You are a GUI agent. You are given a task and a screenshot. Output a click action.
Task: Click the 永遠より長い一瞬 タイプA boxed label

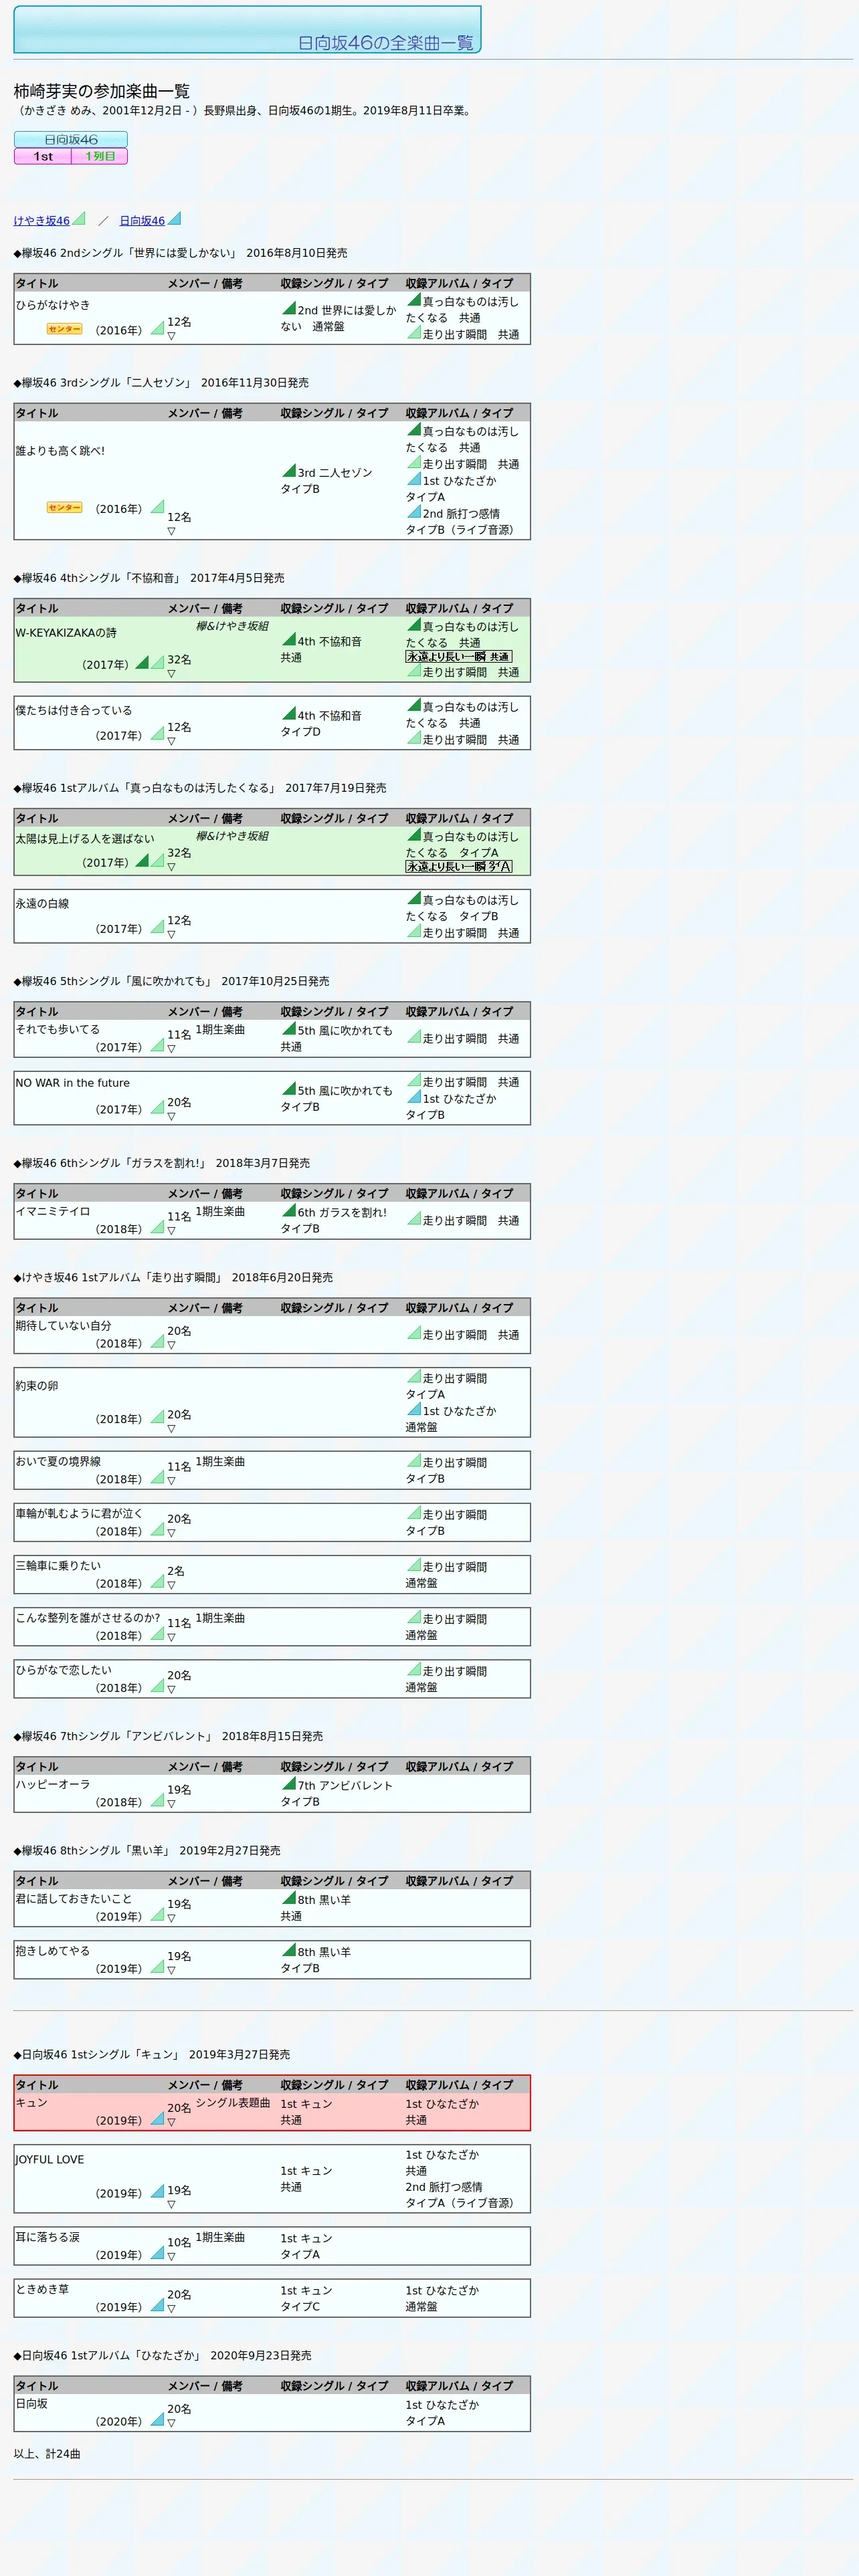click(459, 867)
